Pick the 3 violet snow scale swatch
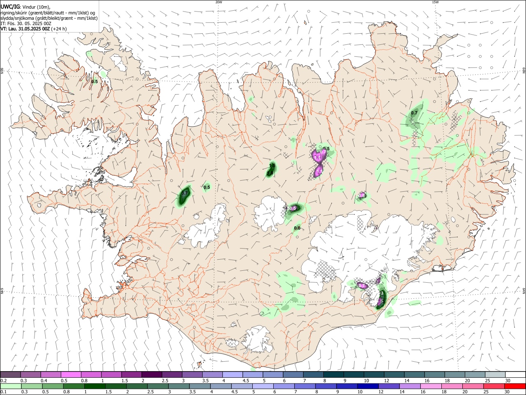 tap(192, 374)
